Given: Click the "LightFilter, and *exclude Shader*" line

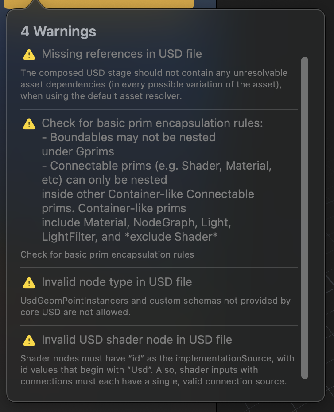Looking at the screenshot, I should pos(129,237).
